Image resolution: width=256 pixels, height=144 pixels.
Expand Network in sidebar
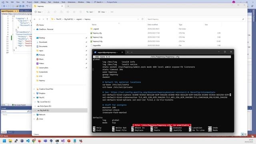pos(34,115)
